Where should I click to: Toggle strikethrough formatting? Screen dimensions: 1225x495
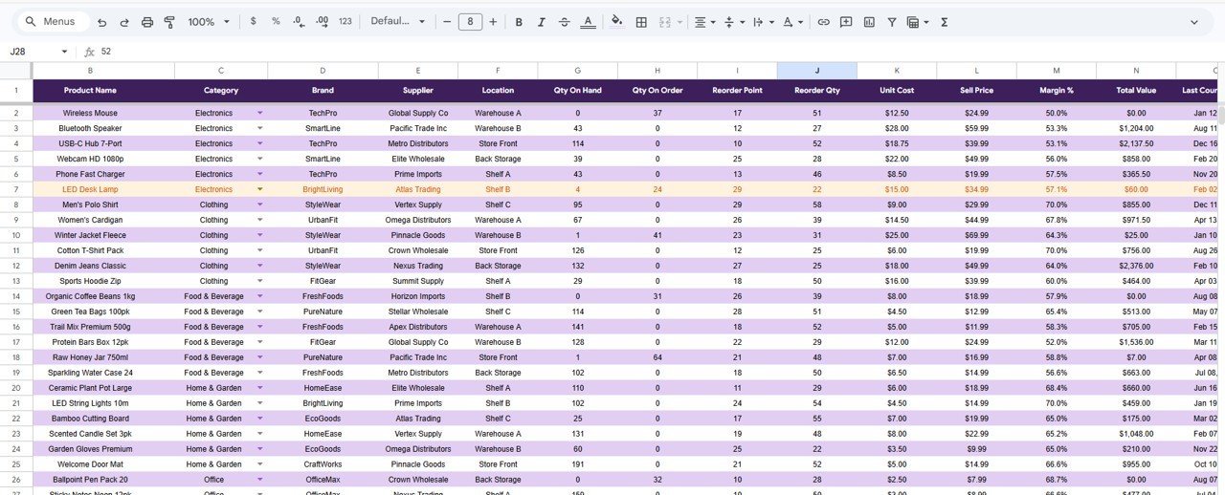565,22
